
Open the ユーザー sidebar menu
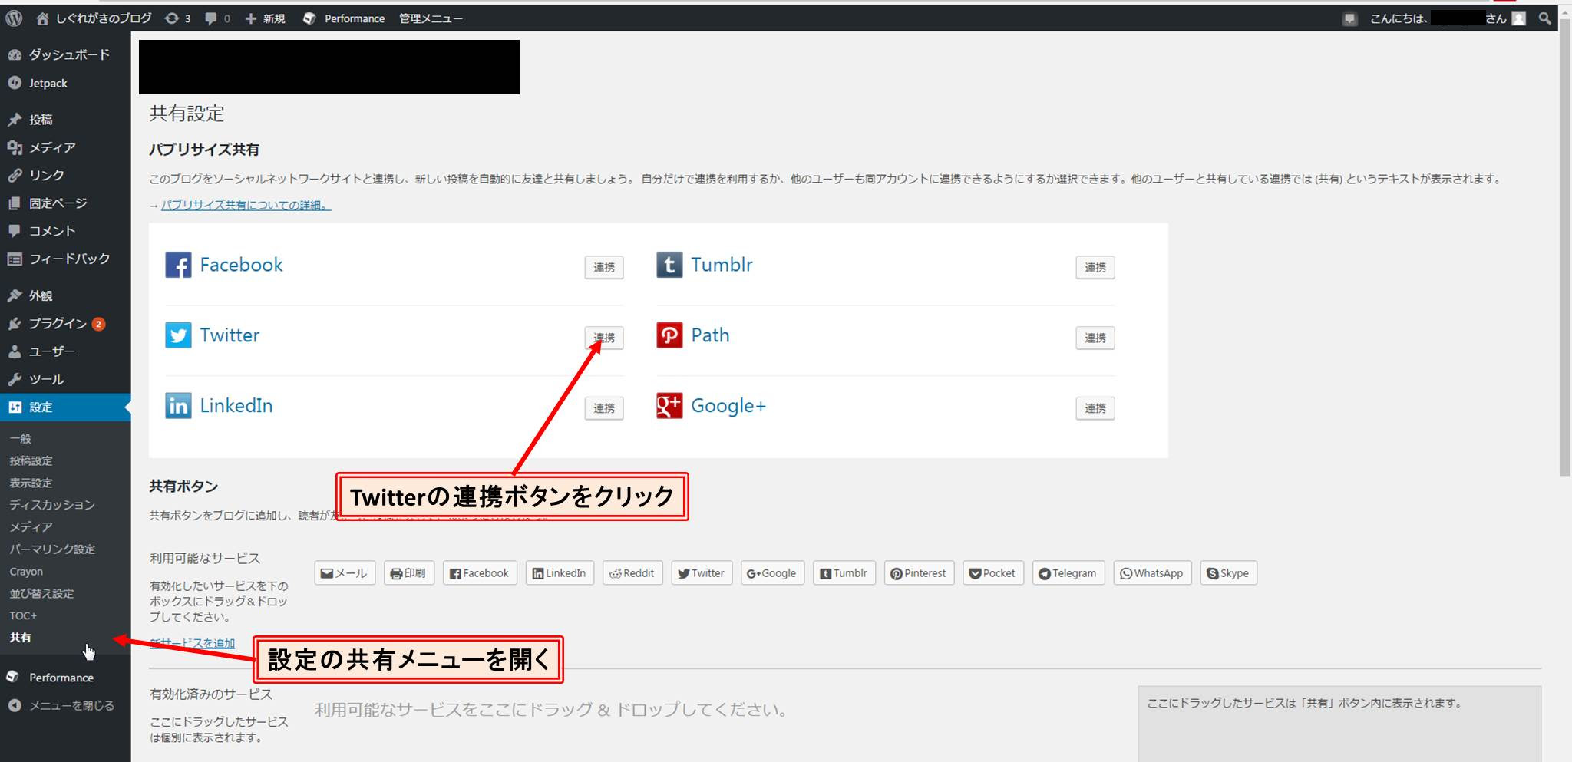65,351
